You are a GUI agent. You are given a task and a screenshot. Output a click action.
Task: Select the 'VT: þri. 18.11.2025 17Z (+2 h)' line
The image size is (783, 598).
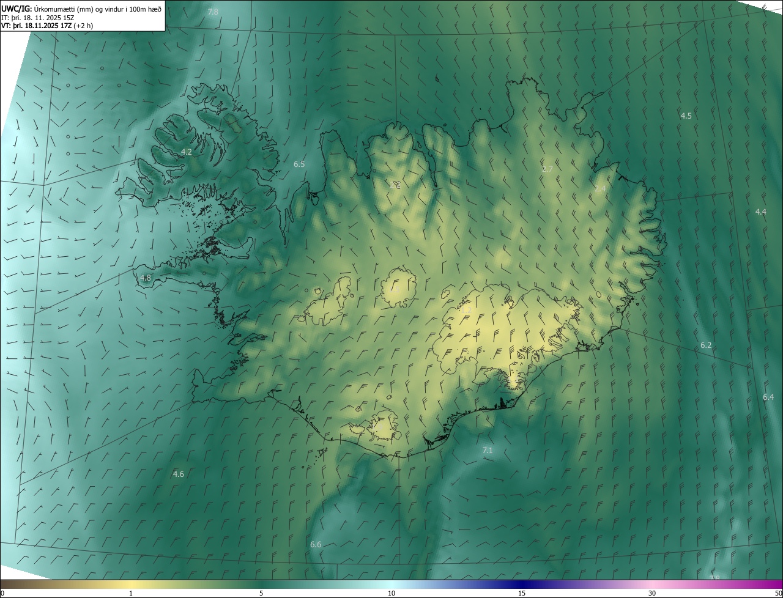[x=47, y=26]
